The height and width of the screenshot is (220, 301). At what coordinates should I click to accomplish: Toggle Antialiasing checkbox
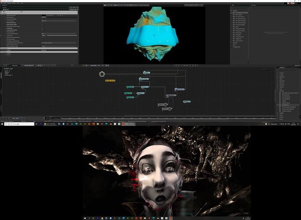(x=42, y=28)
